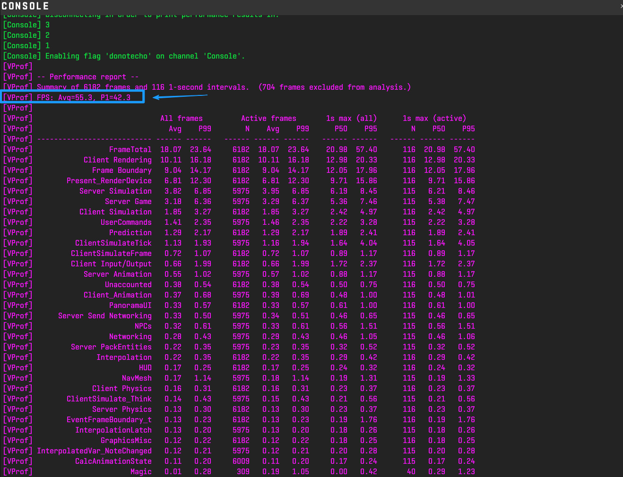Select the value '3.18' in Server Game row
The image size is (623, 477).
[173, 202]
